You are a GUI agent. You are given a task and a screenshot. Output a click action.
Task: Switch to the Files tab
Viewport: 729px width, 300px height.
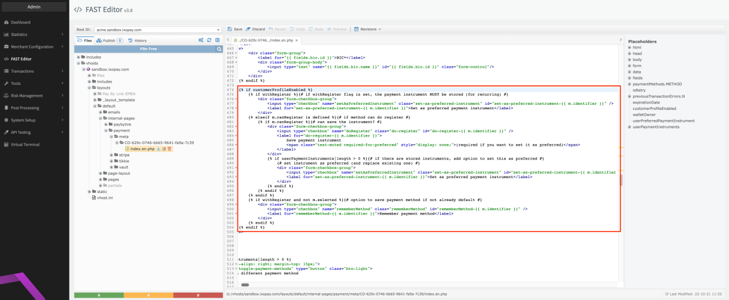tap(84, 40)
